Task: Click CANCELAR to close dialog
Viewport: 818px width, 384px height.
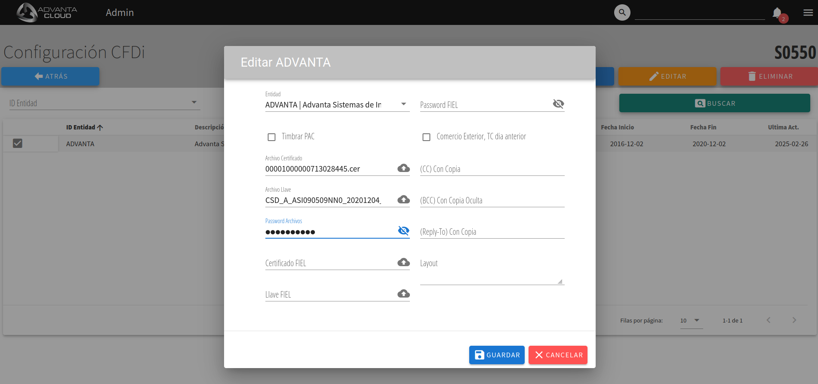Action: (x=558, y=355)
